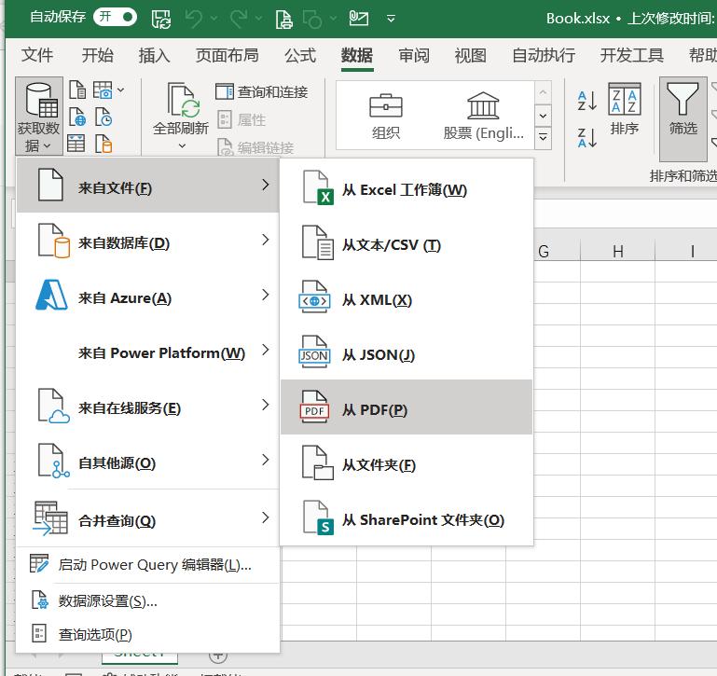This screenshot has width=717, height=676.
Task: Switch to the 审阅 tab
Action: tap(414, 55)
